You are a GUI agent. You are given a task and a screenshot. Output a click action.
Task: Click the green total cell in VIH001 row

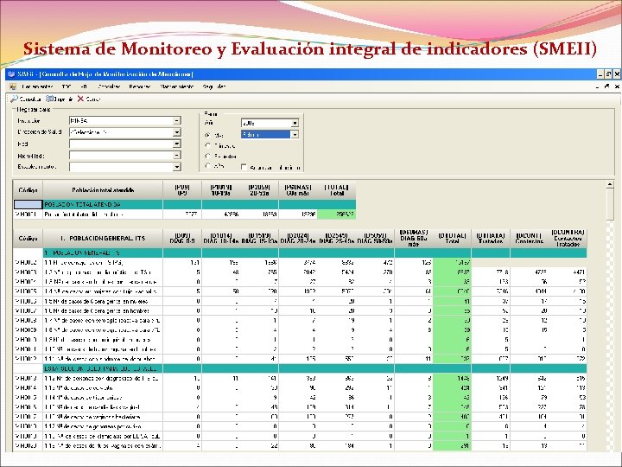[336, 214]
